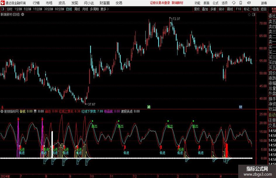Open the 版面 menu
Screen dimensions: 276x178
pos(206,3)
